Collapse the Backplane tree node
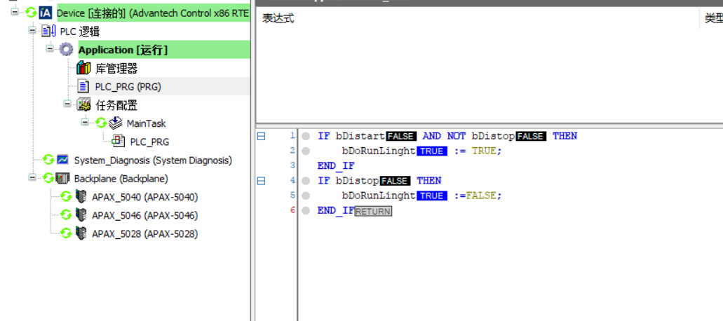The image size is (723, 321). point(32,178)
